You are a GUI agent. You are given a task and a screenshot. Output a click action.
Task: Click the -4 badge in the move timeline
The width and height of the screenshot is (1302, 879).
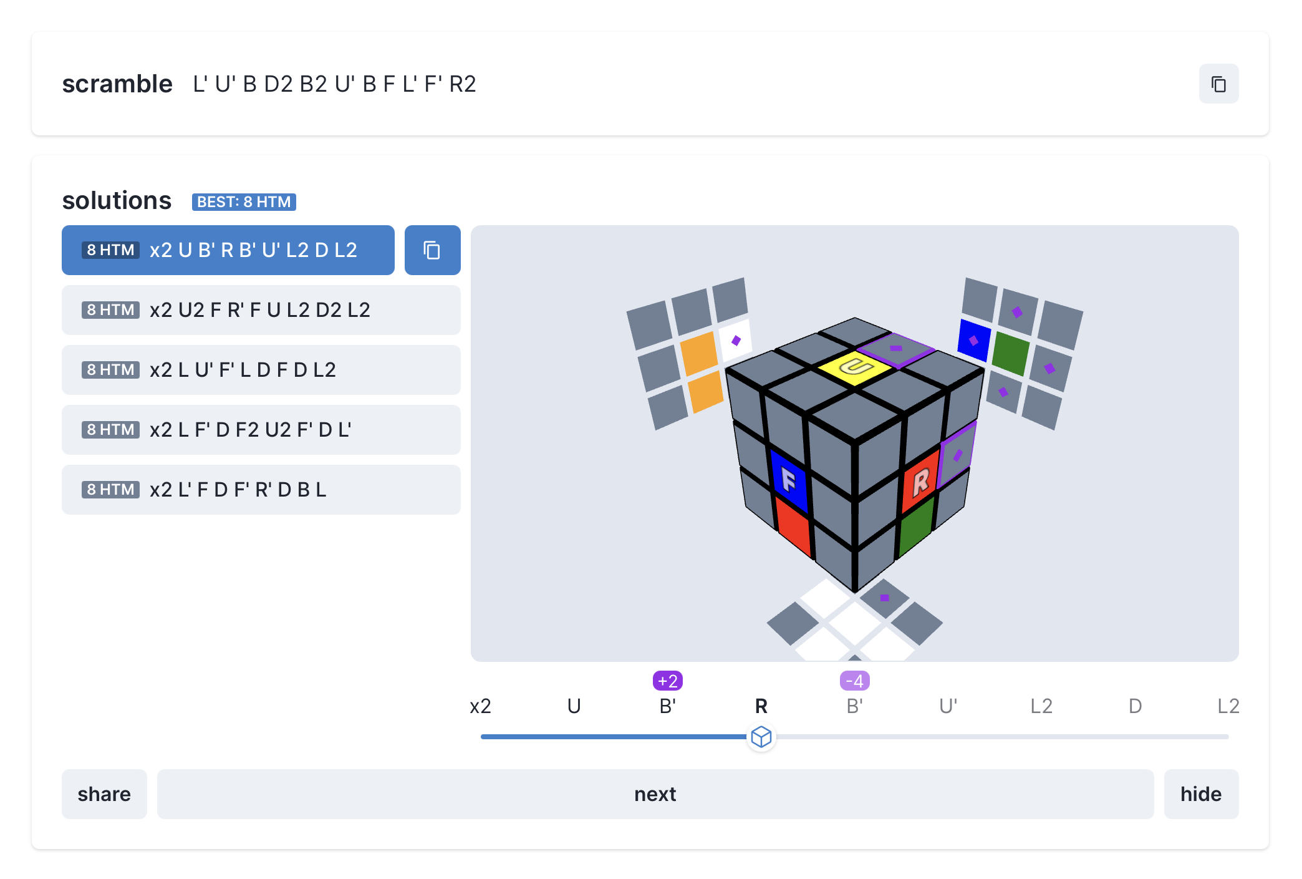tap(855, 681)
